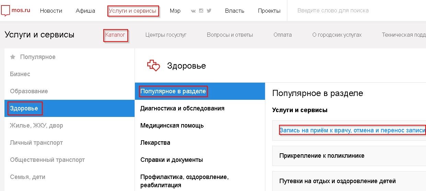
Task: Switch to О городских услугах tab
Action: [337, 35]
